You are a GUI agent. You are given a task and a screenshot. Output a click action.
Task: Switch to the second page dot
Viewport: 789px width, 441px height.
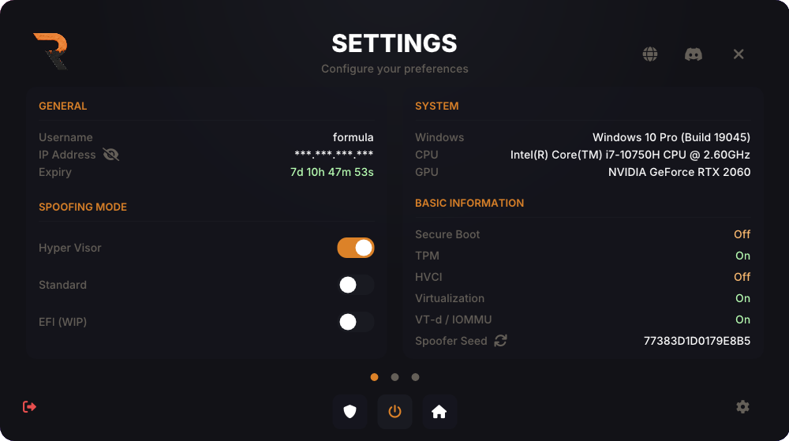394,377
